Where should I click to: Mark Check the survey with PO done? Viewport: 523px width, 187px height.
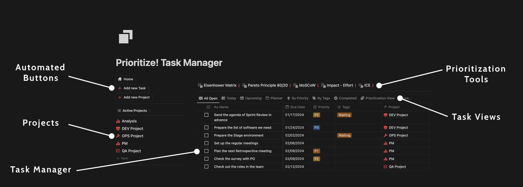coord(206,159)
